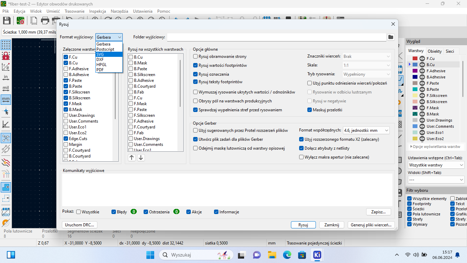Toggle Maskuj przelotki checkbox
Viewport: 467px width, 263px height.
[x=310, y=110]
